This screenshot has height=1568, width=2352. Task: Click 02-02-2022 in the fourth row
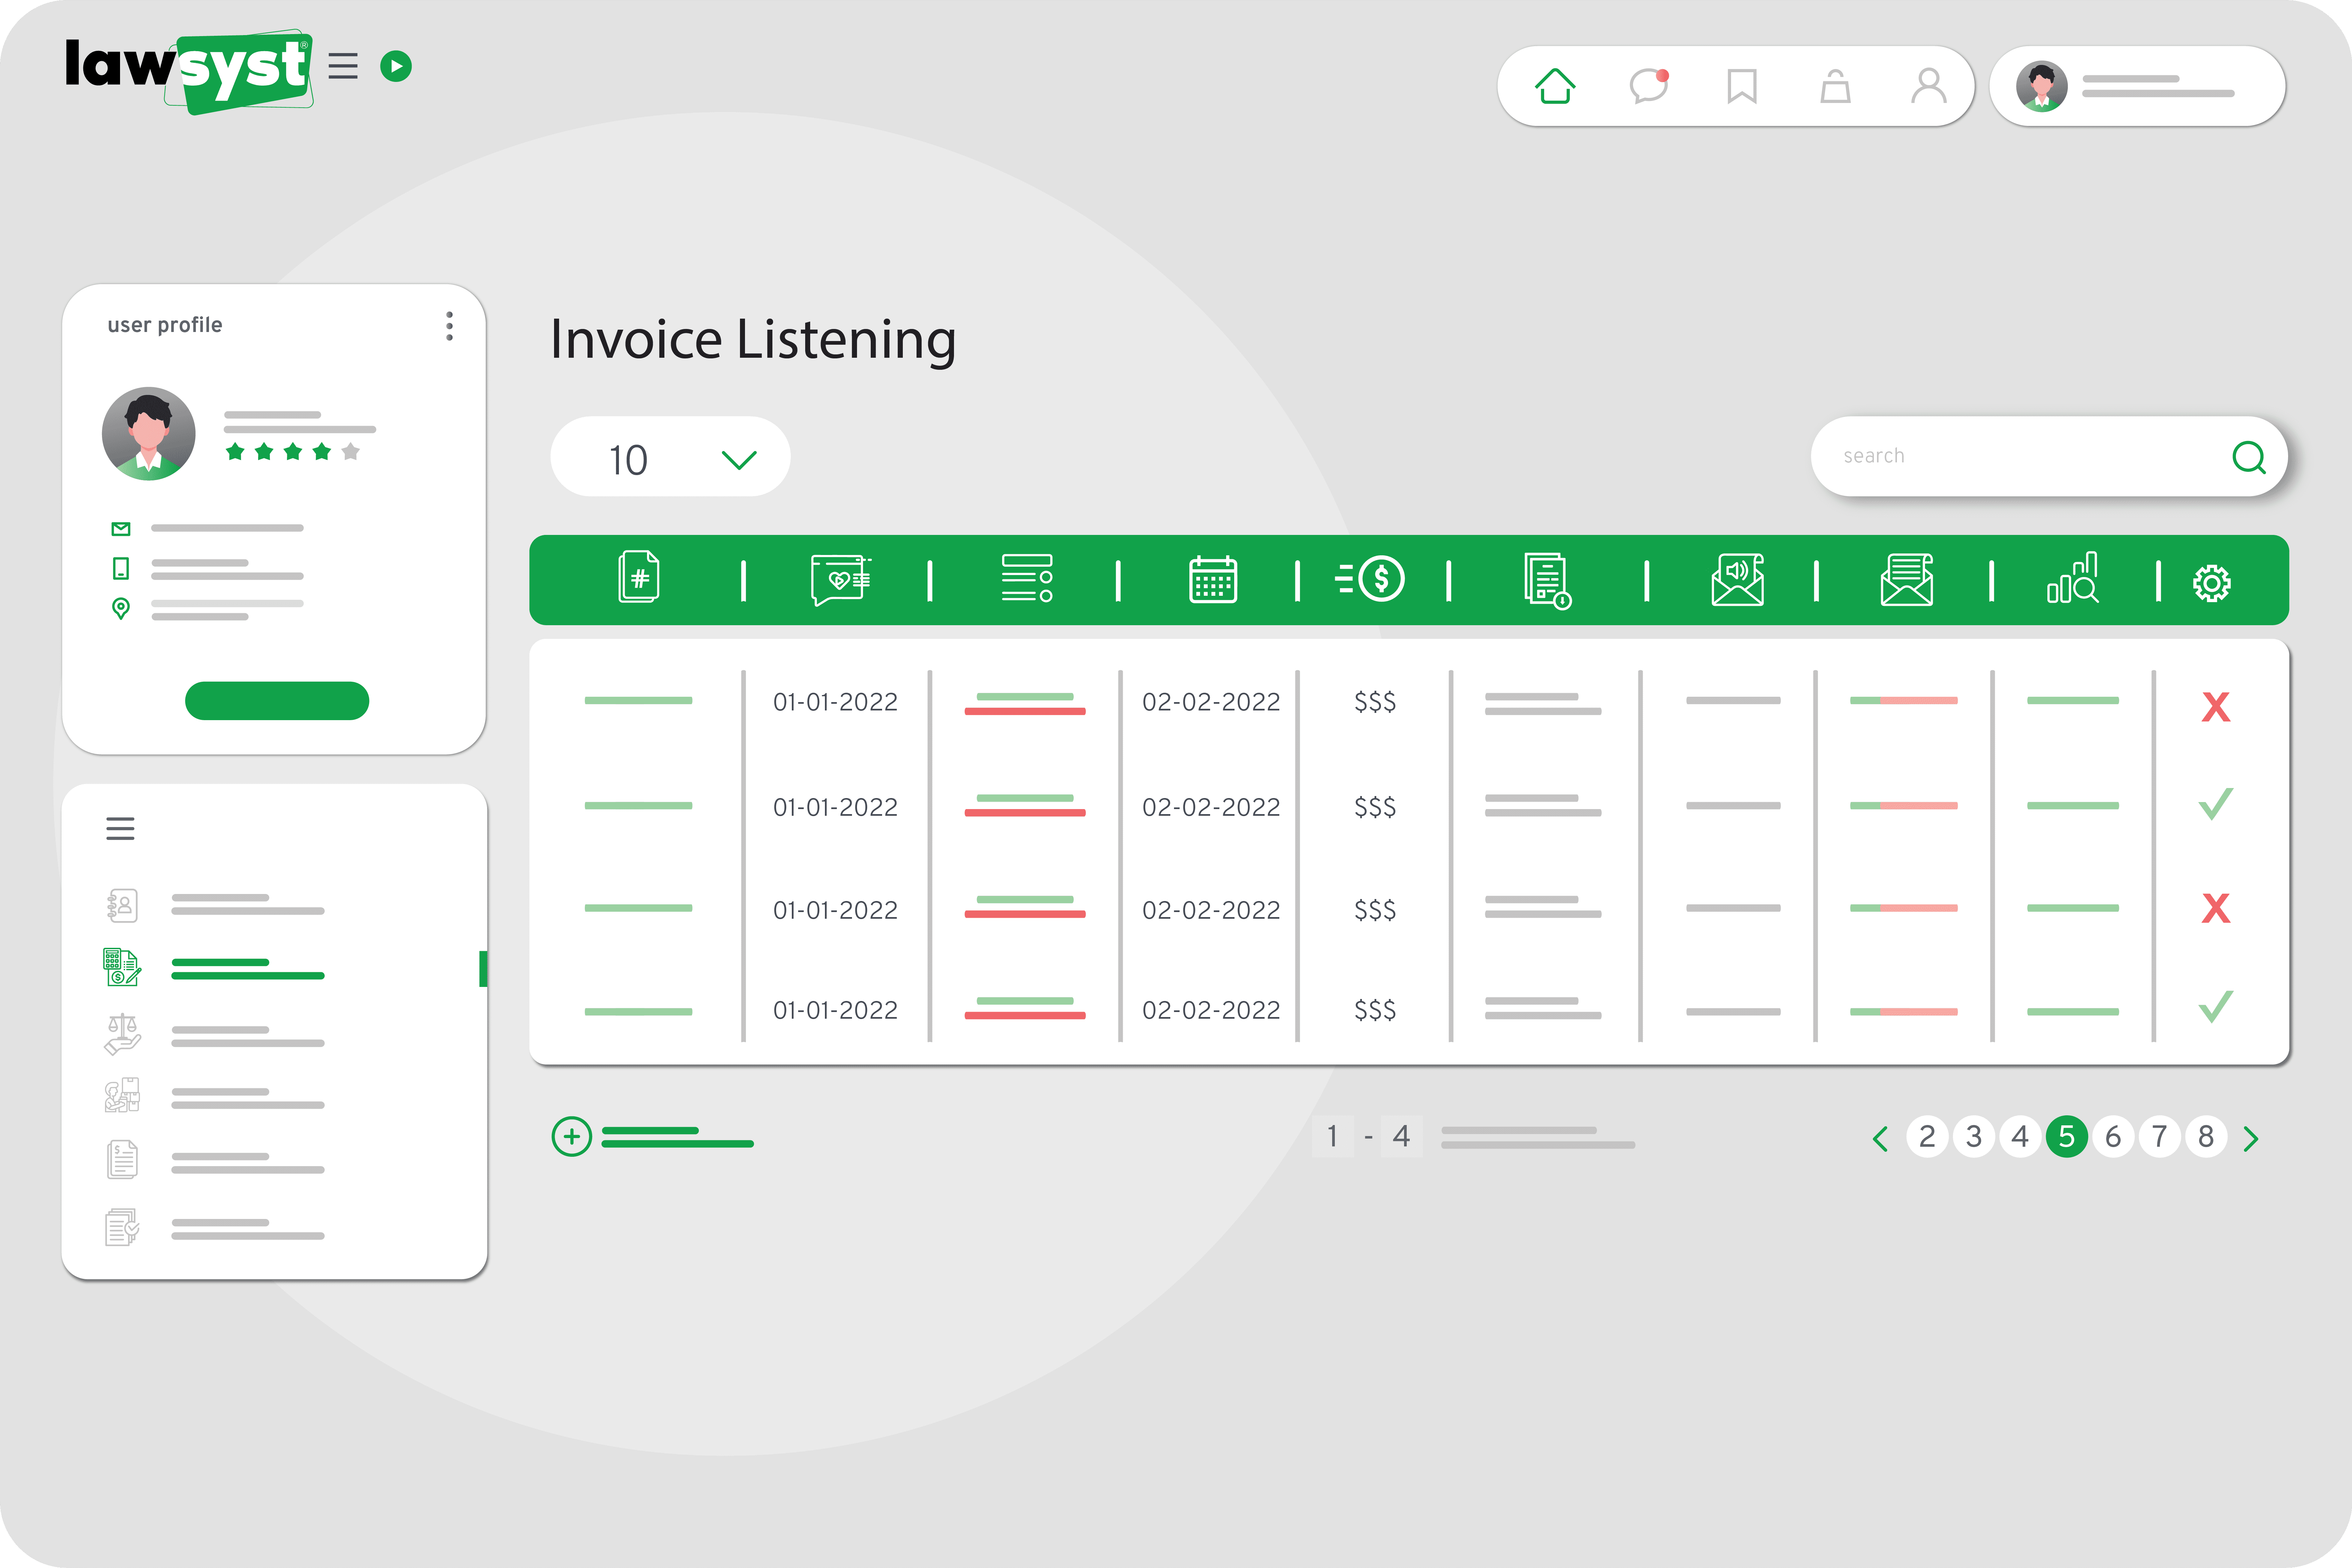1211,1010
